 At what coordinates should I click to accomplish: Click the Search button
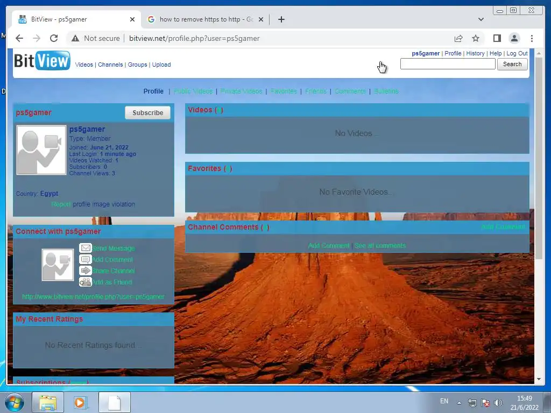click(x=512, y=64)
